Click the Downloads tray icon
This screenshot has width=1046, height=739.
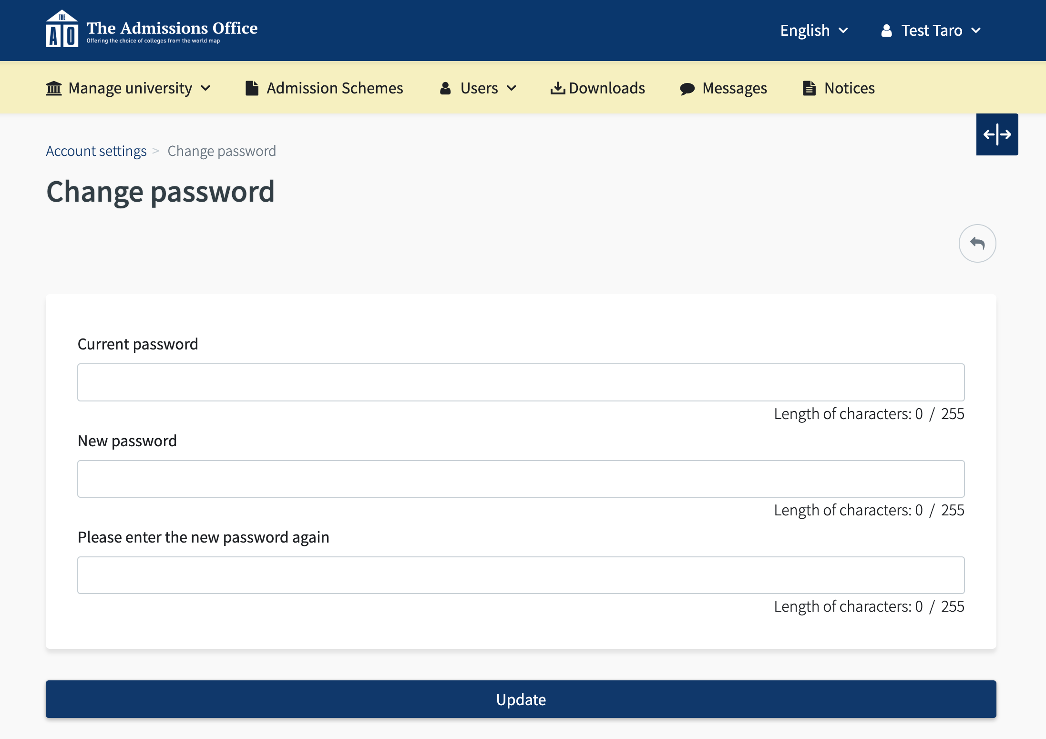coord(557,88)
